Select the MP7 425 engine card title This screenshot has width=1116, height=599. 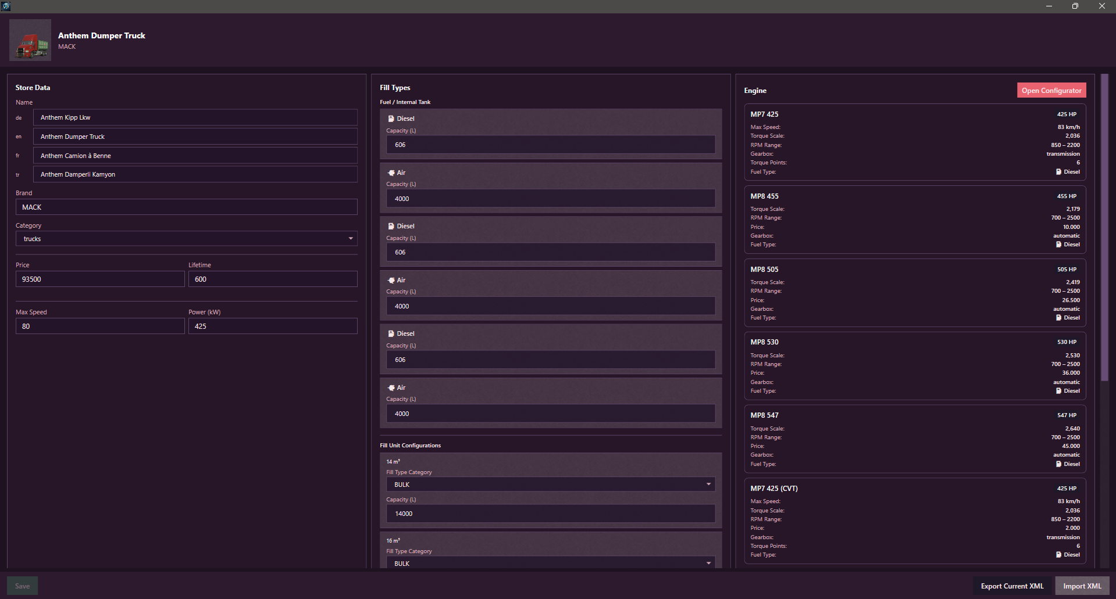point(764,114)
